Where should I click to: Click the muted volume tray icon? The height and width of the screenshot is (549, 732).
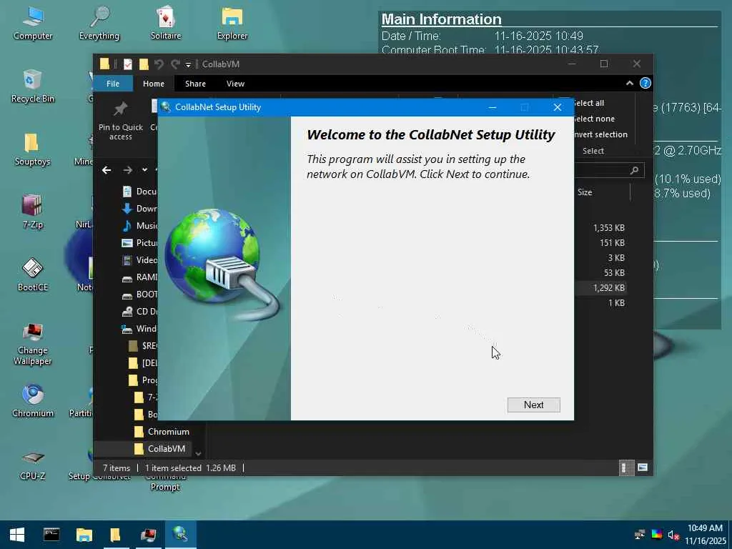tap(673, 535)
